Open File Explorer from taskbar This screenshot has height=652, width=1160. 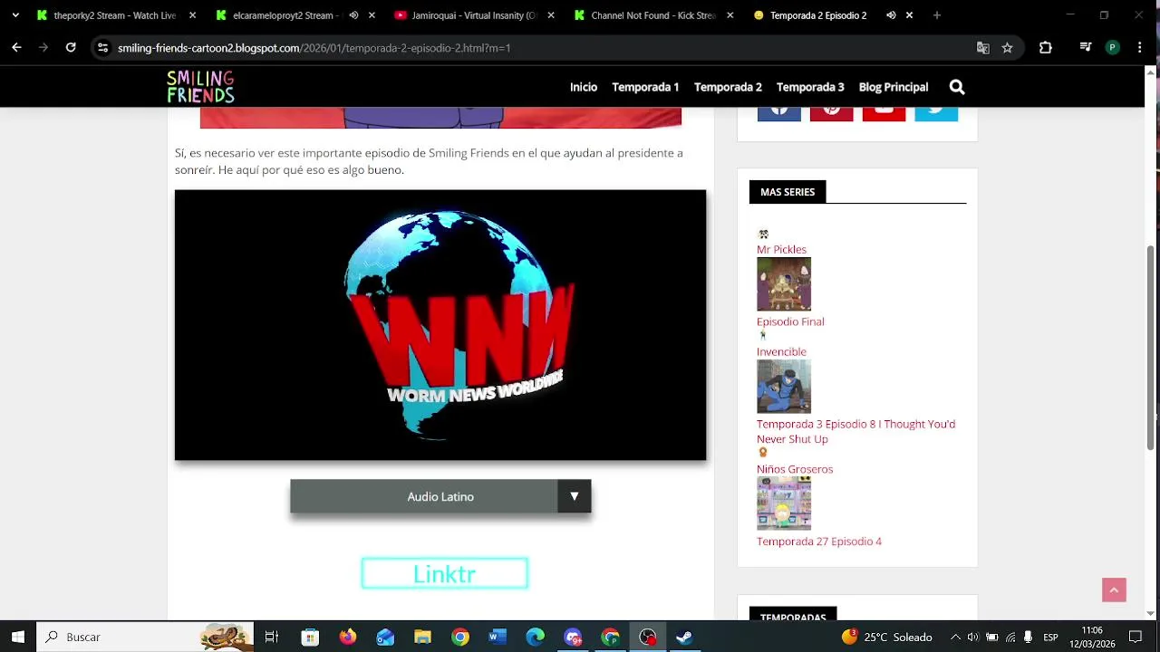click(422, 637)
